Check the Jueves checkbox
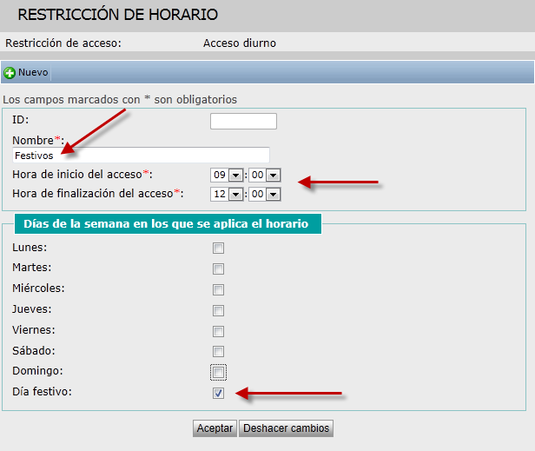The image size is (535, 451). point(218,310)
